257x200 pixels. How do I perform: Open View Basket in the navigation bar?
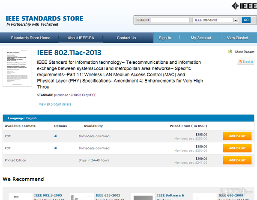tap(237, 38)
